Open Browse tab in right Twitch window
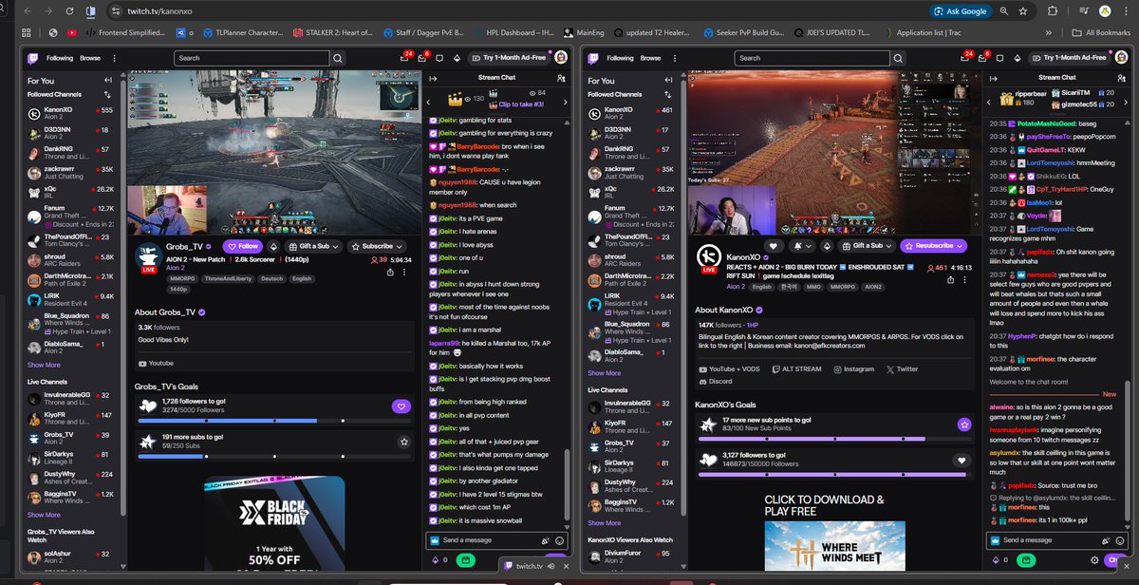1139x585 pixels. coord(650,58)
